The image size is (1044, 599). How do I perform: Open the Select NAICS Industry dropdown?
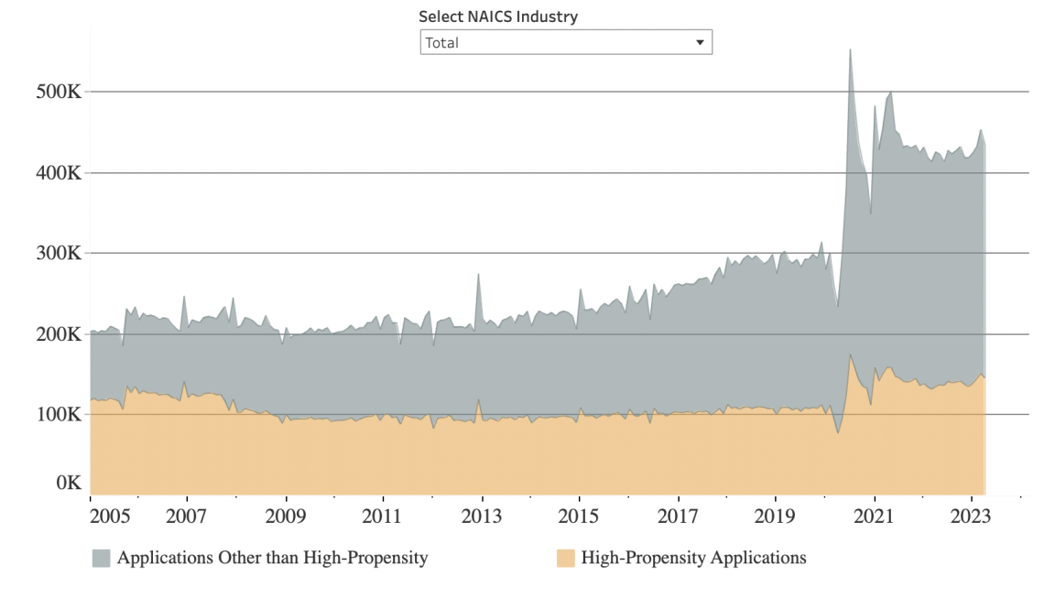pyautogui.click(x=563, y=43)
